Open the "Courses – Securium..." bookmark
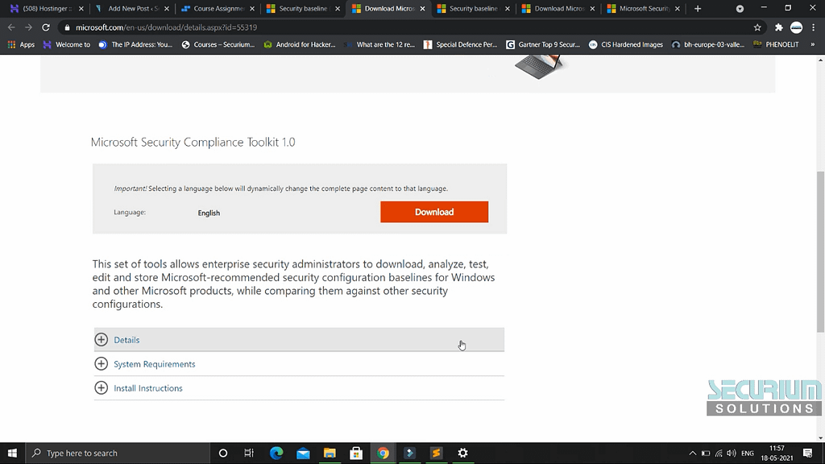825x464 pixels. coord(218,45)
